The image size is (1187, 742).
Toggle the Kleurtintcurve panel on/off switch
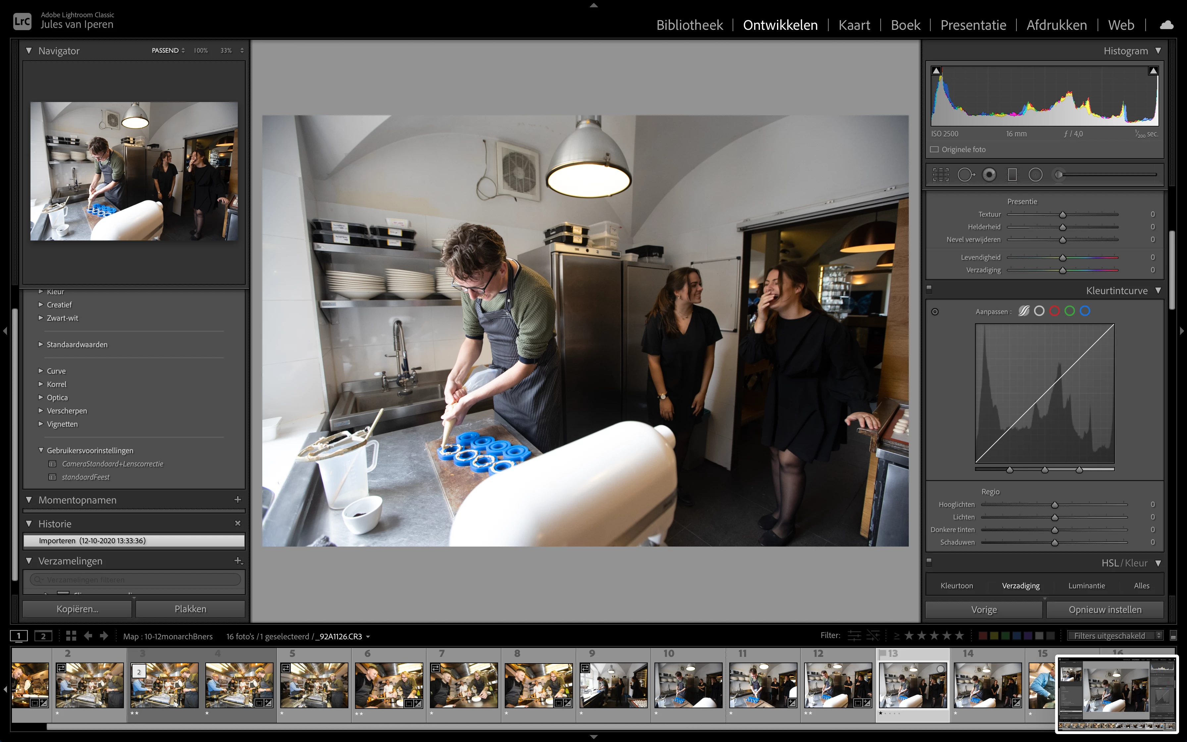(x=929, y=289)
